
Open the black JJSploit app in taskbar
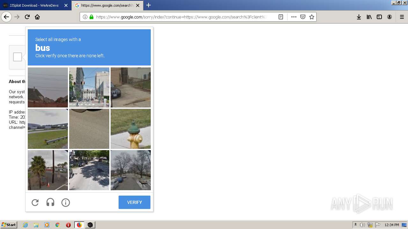click(x=90, y=225)
